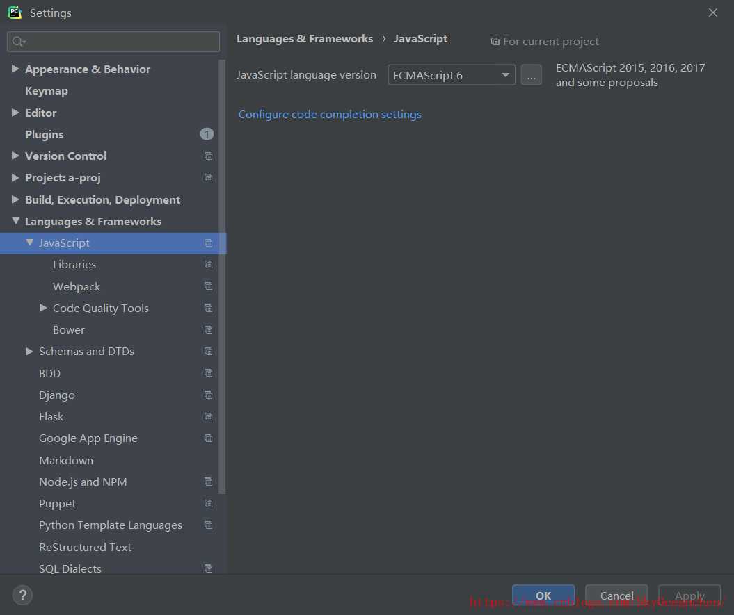Expand Build, Execution, Deployment section

coord(15,199)
